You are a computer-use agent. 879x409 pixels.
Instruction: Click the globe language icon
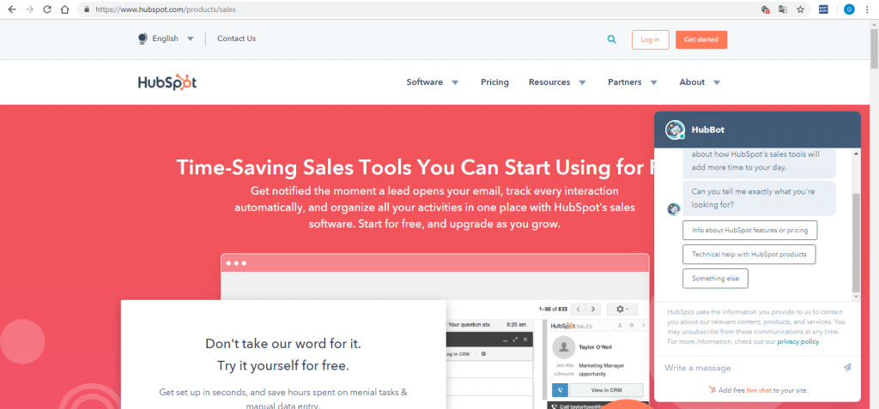[142, 39]
